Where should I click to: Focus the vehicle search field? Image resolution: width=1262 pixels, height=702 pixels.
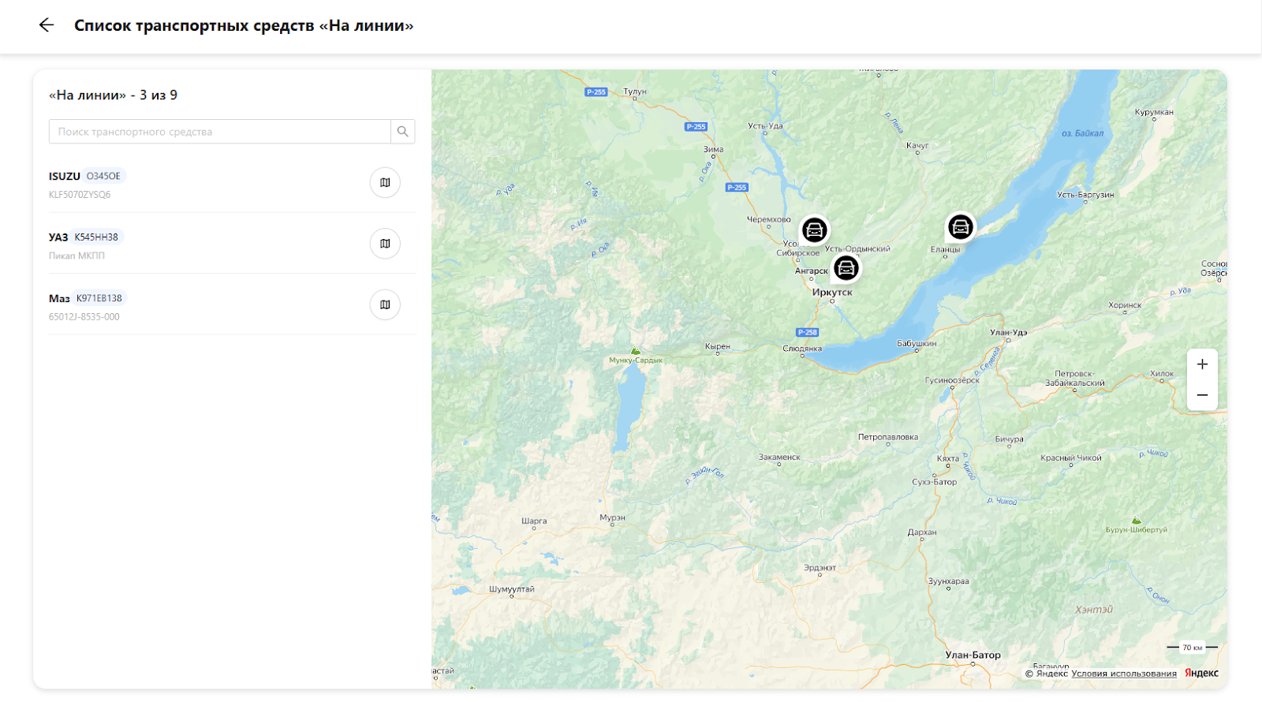219,132
